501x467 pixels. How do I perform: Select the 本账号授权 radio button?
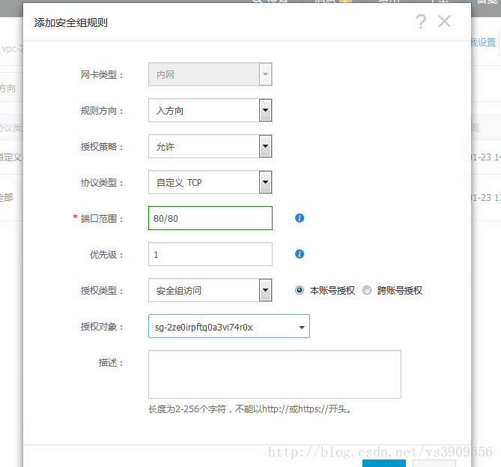pyautogui.click(x=300, y=290)
